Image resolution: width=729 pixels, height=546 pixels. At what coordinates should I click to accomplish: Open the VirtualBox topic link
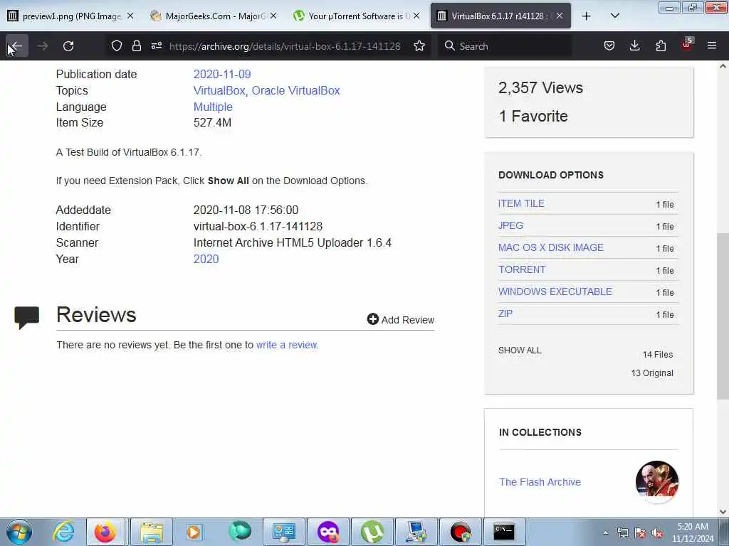click(x=219, y=90)
